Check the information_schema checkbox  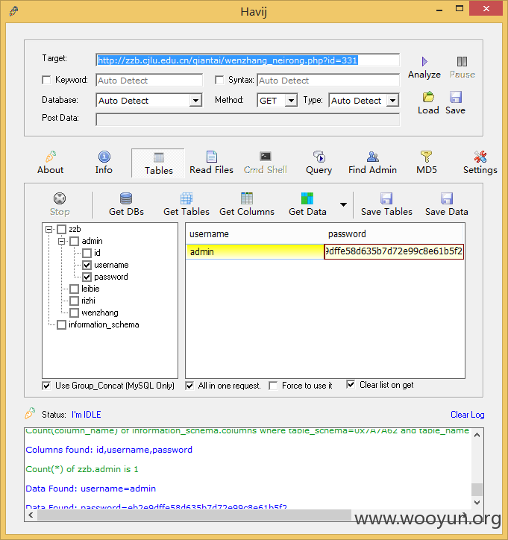[62, 324]
